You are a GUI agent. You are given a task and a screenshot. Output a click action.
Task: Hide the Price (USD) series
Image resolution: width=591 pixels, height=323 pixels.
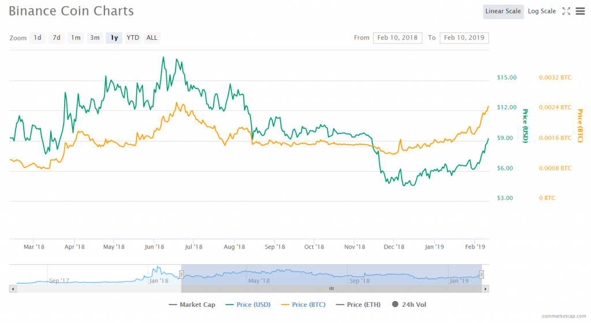click(x=248, y=305)
